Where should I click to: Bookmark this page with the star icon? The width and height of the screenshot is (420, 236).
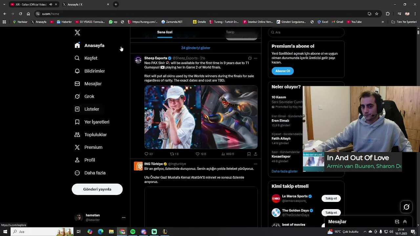click(377, 14)
